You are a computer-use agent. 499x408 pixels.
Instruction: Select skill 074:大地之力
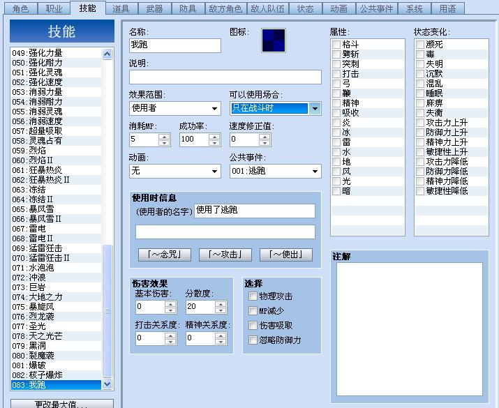(x=56, y=297)
